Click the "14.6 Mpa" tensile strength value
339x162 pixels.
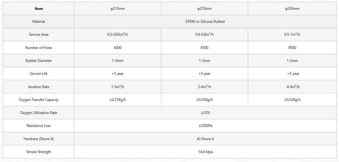pos(205,152)
